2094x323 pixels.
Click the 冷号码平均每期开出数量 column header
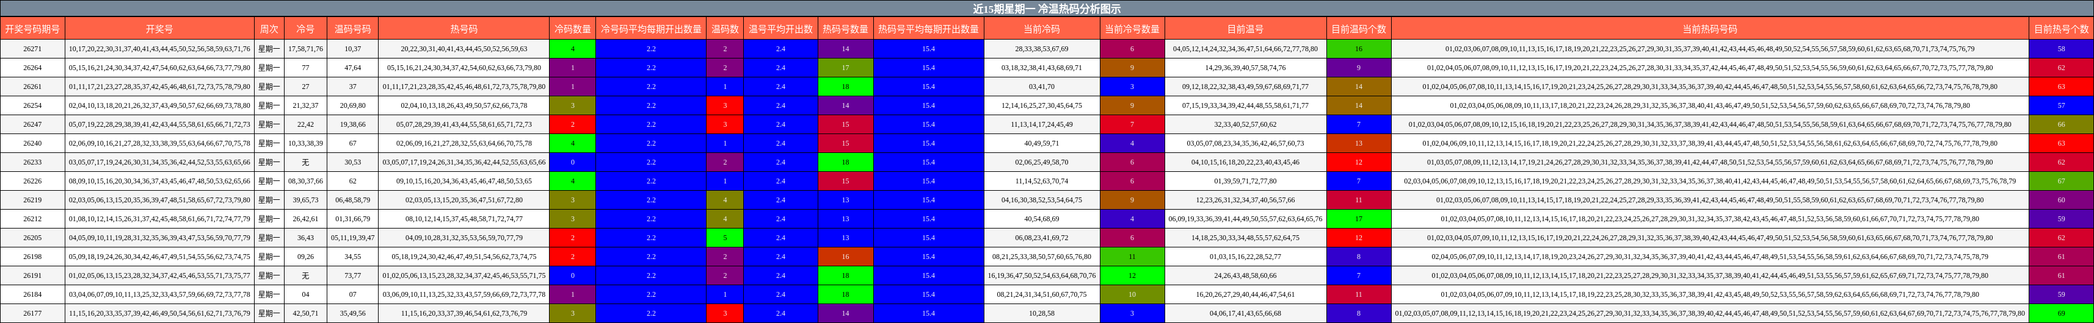(651, 29)
